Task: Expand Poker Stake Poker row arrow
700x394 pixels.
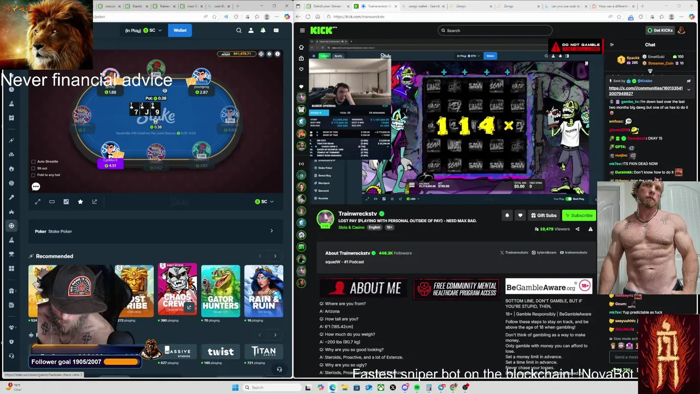Action: tap(272, 231)
